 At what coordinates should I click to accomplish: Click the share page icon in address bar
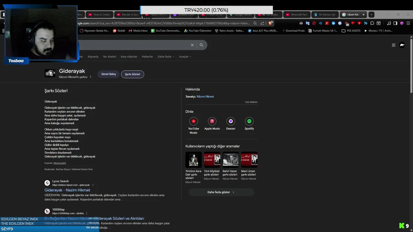tap(262, 23)
